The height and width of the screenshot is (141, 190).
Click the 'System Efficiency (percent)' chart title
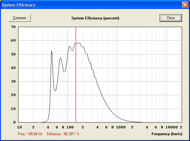(x=95, y=18)
